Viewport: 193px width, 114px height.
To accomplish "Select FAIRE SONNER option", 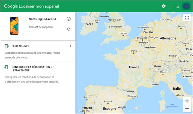I will click(38, 51).
